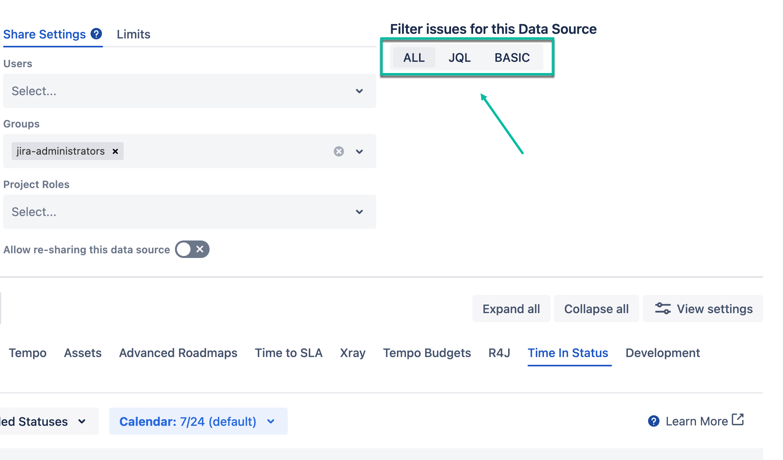Open the Groups dropdown chevron
This screenshot has width=783, height=460.
(360, 151)
